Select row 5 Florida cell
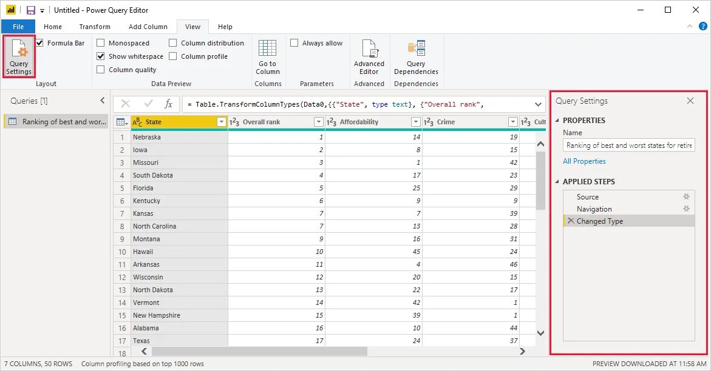 [180, 188]
